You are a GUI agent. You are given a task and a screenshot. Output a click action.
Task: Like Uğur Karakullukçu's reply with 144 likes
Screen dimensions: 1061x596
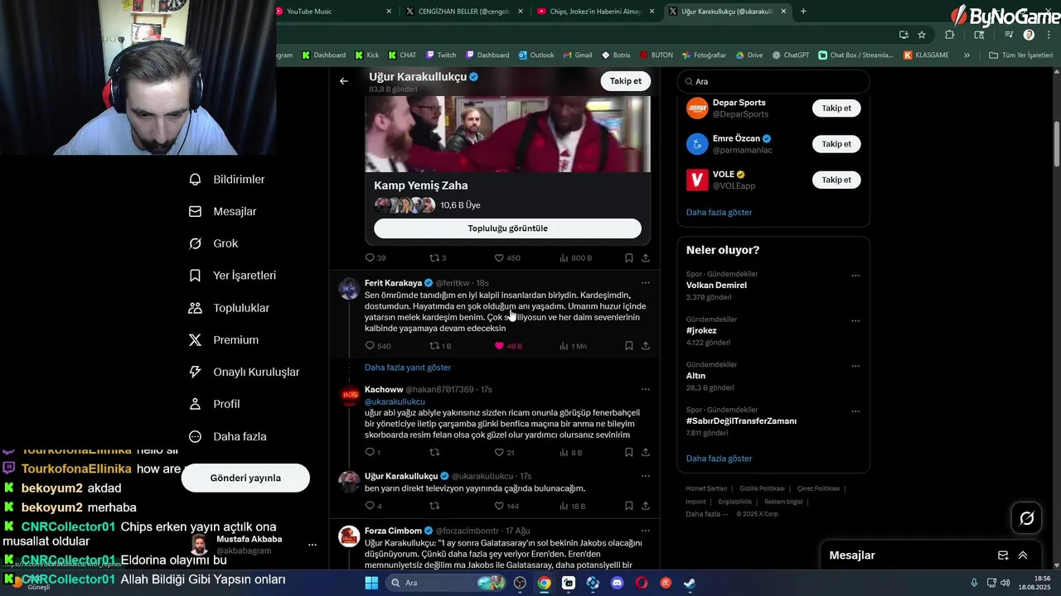click(506, 506)
